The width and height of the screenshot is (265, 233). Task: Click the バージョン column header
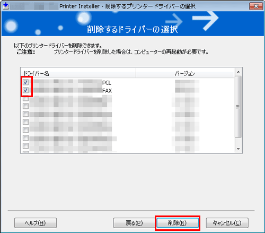click(185, 73)
